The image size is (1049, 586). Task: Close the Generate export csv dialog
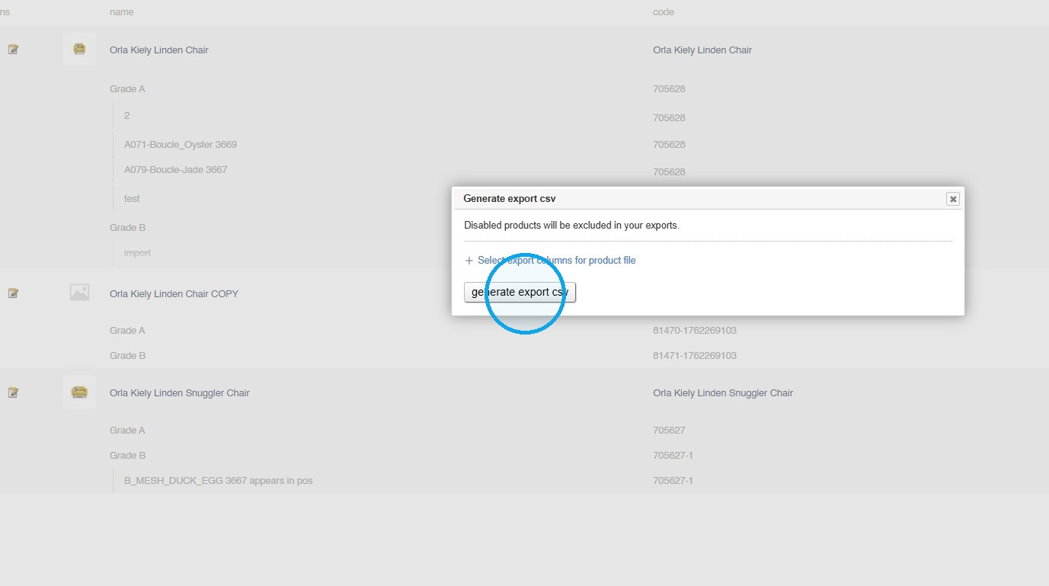(x=952, y=199)
